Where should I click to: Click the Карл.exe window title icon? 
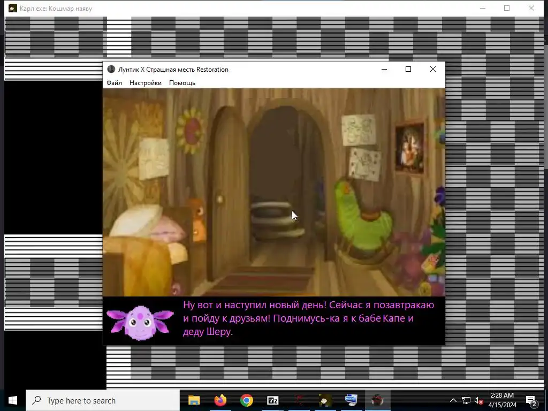tap(13, 9)
